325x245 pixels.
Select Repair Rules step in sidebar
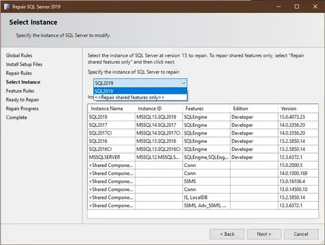coord(19,73)
